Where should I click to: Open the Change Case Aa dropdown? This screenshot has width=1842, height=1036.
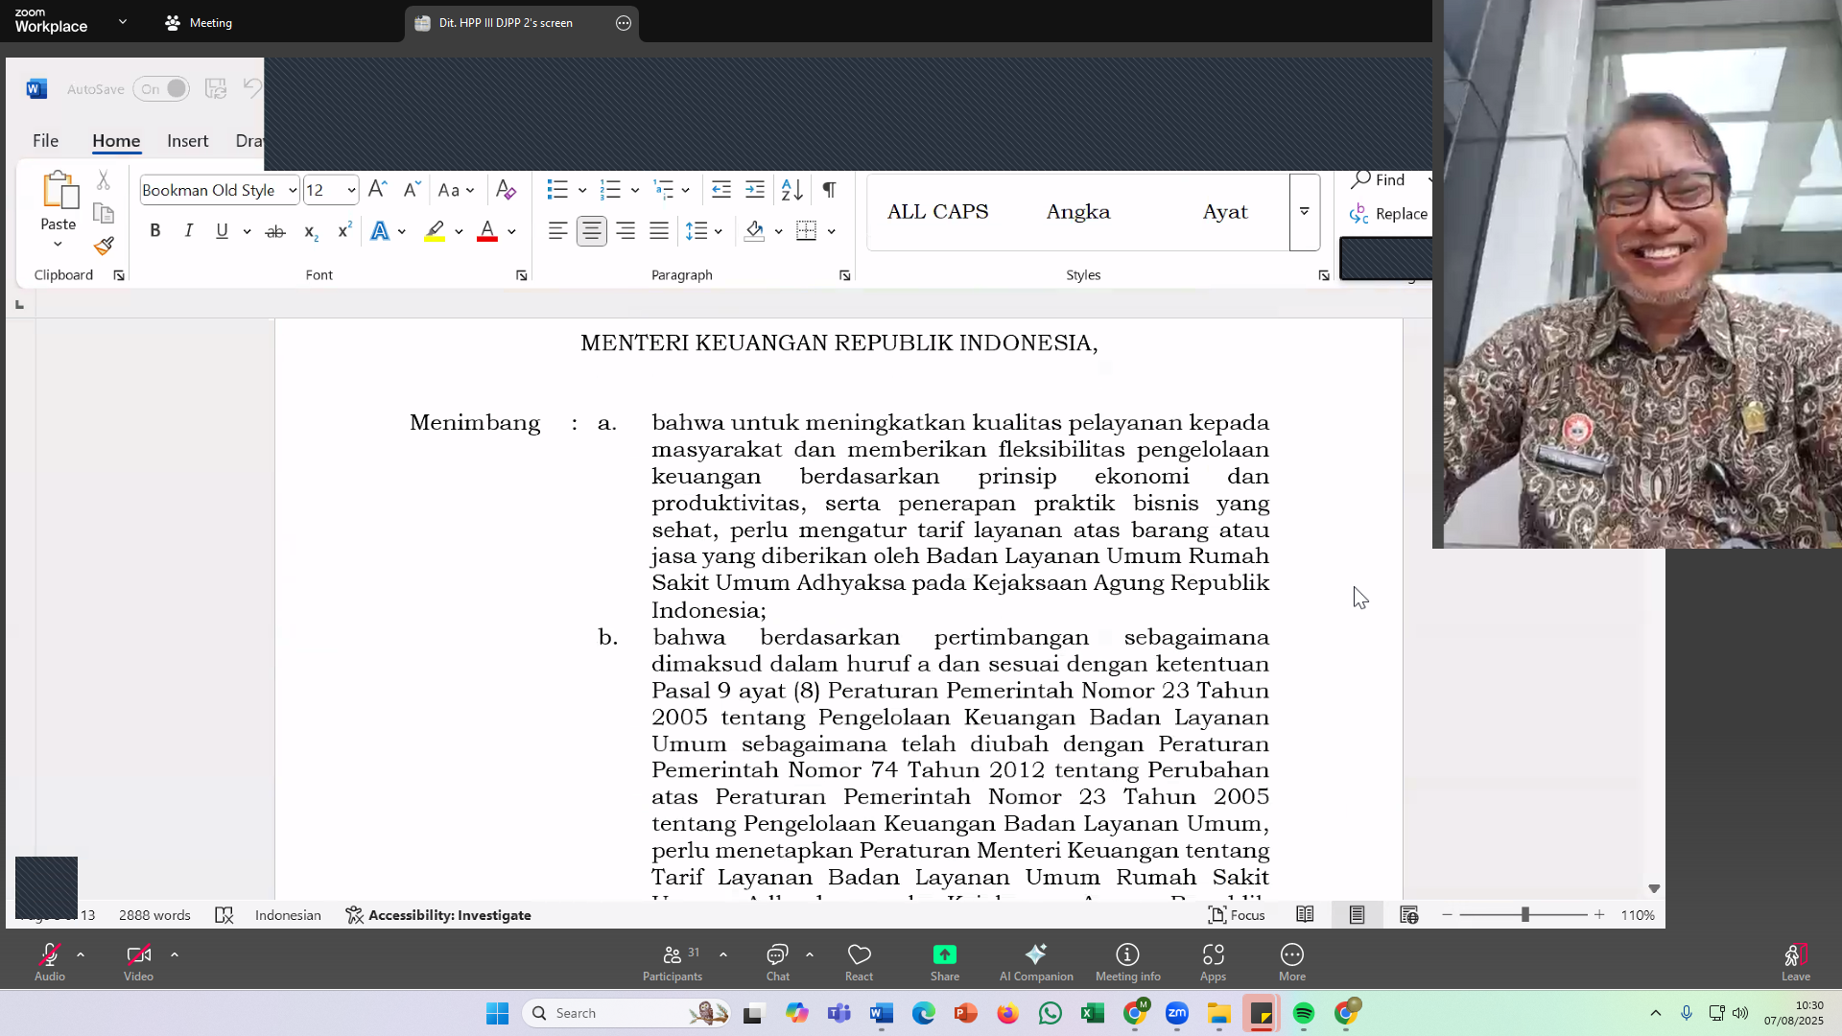(456, 190)
